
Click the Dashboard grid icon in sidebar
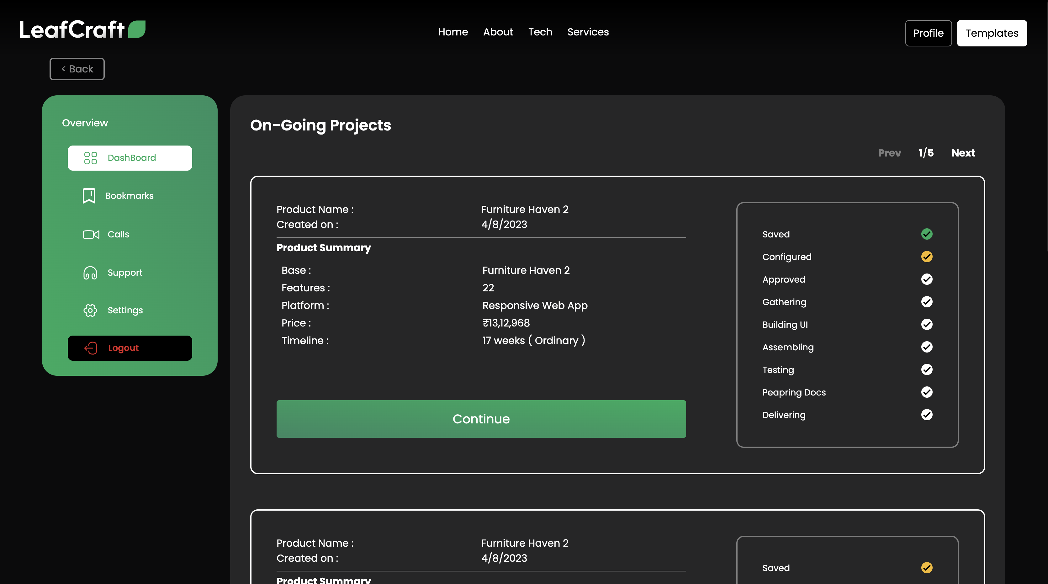pos(90,158)
